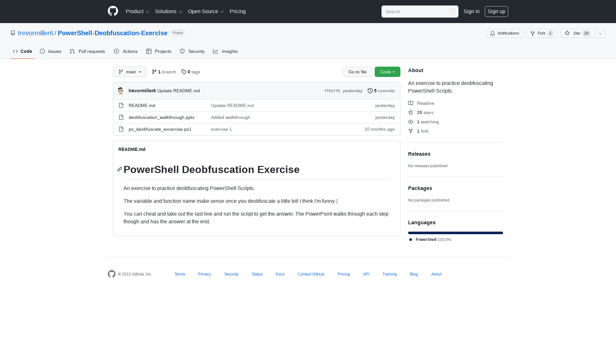
Task: Open README.md file
Action: pos(142,105)
